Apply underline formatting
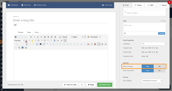 pos(38,37)
